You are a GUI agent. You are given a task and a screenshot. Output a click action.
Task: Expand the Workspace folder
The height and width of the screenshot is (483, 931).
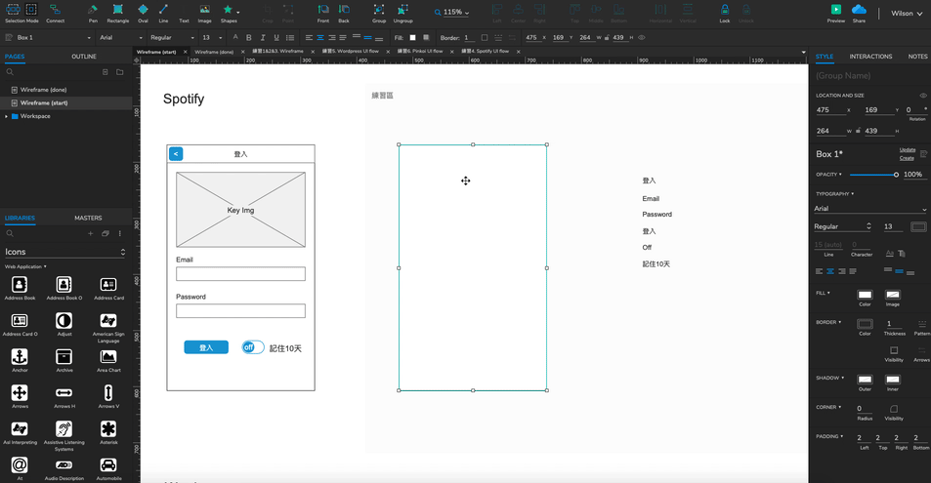7,116
